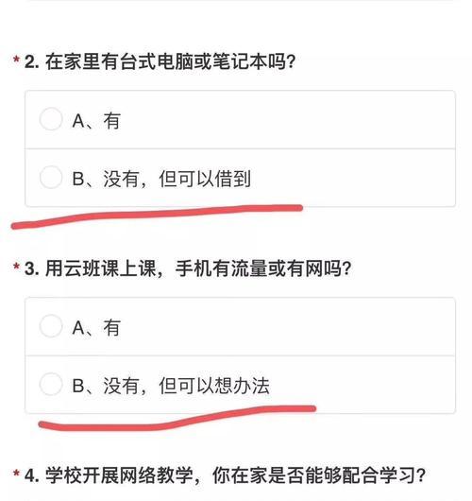Image resolution: width=472 pixels, height=501 pixels.
Task: Select radio button A 有 for question 2
Action: click(51, 119)
